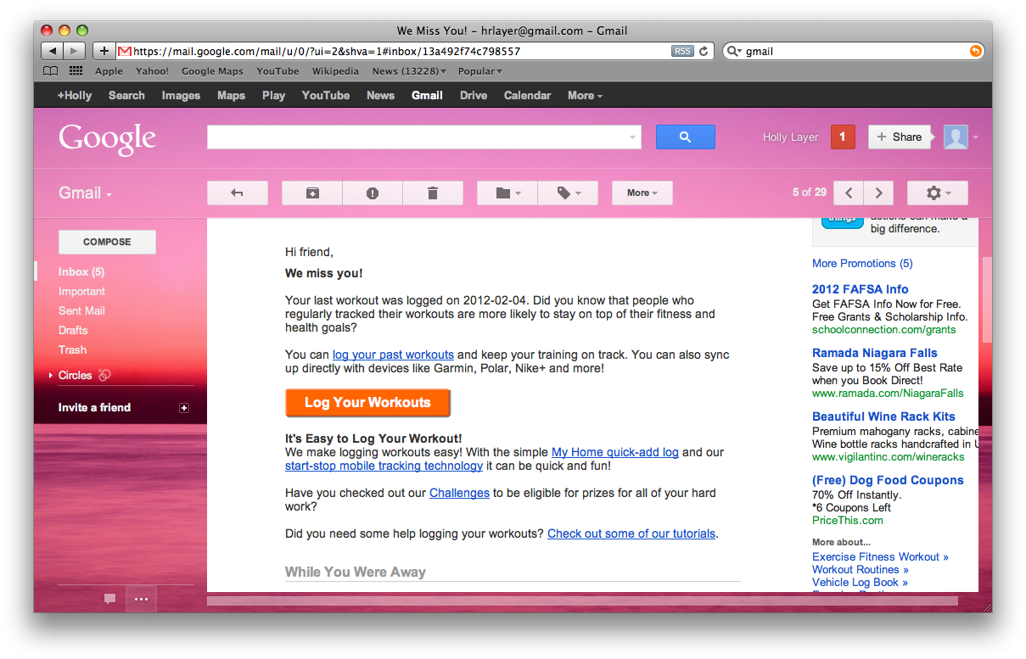The image size is (1026, 659).
Task: Expand the Invite a friend plus box
Action: (x=184, y=408)
